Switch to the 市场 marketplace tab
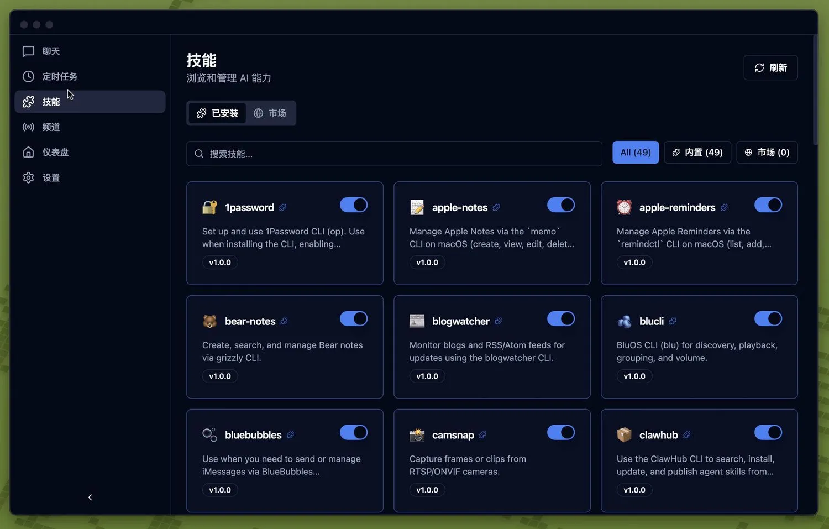The width and height of the screenshot is (829, 529). click(270, 113)
